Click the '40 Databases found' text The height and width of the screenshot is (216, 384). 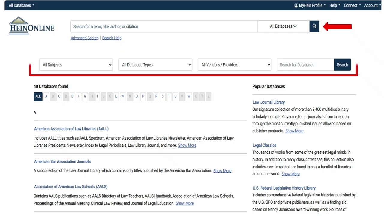(51, 86)
